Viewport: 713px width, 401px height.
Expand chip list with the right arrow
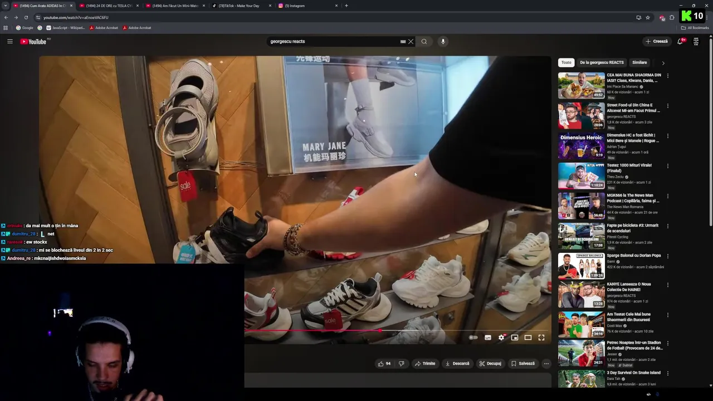[663, 63]
